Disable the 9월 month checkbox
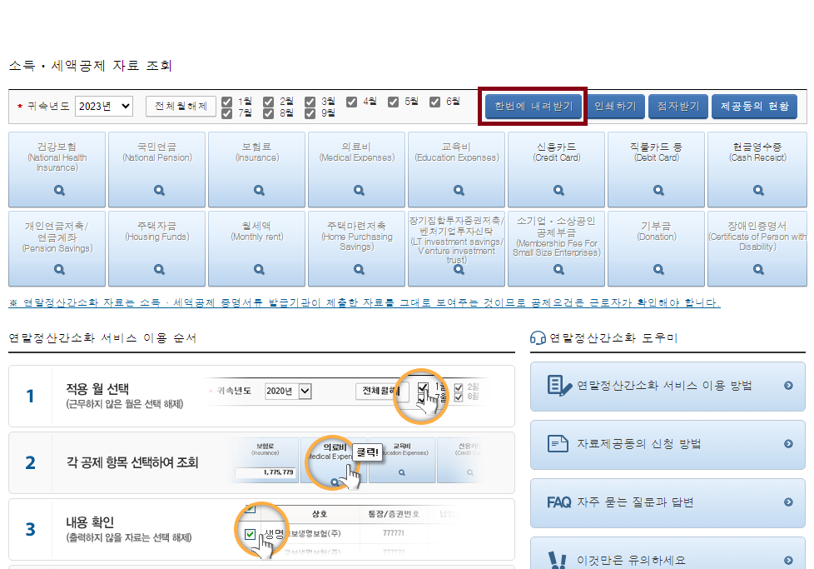The height and width of the screenshot is (569, 814). 310,112
